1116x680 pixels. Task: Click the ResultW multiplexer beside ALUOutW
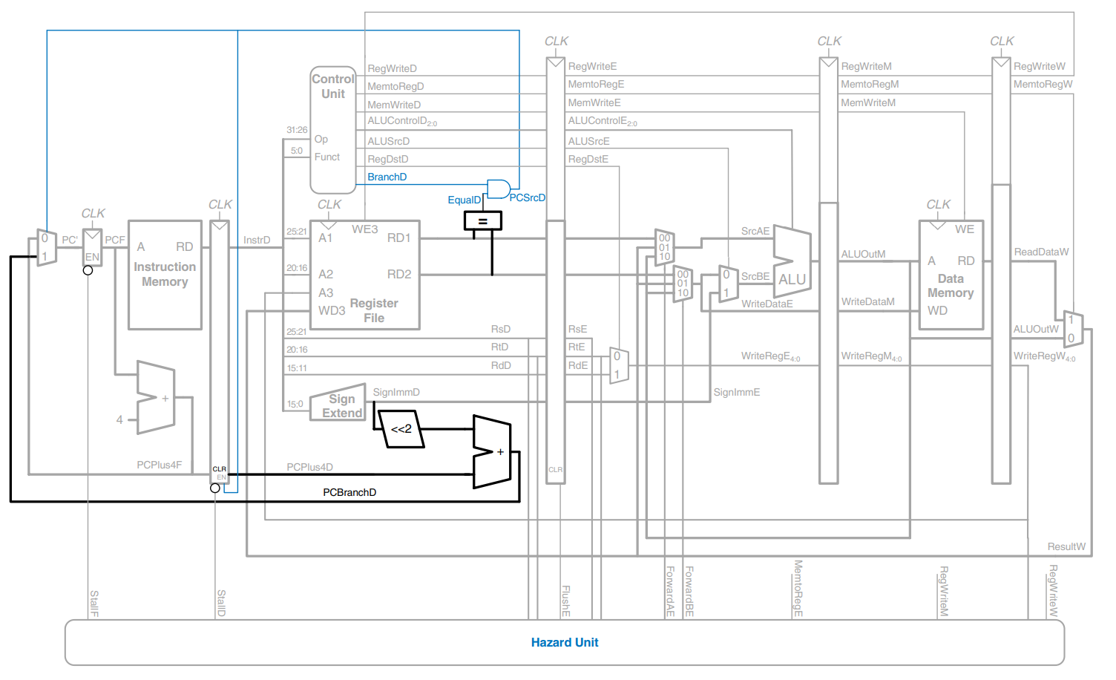click(x=1072, y=329)
